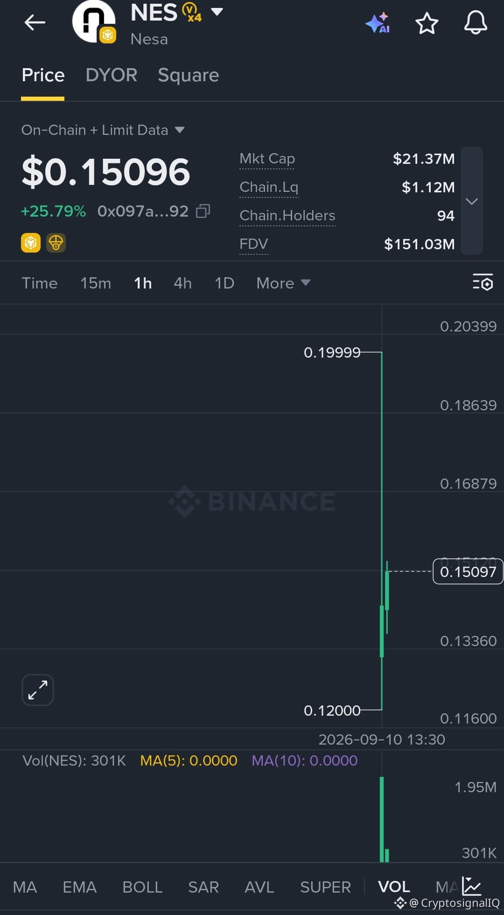This screenshot has height=915, width=504.
Task: Select the 15m chart interval
Action: tap(96, 283)
